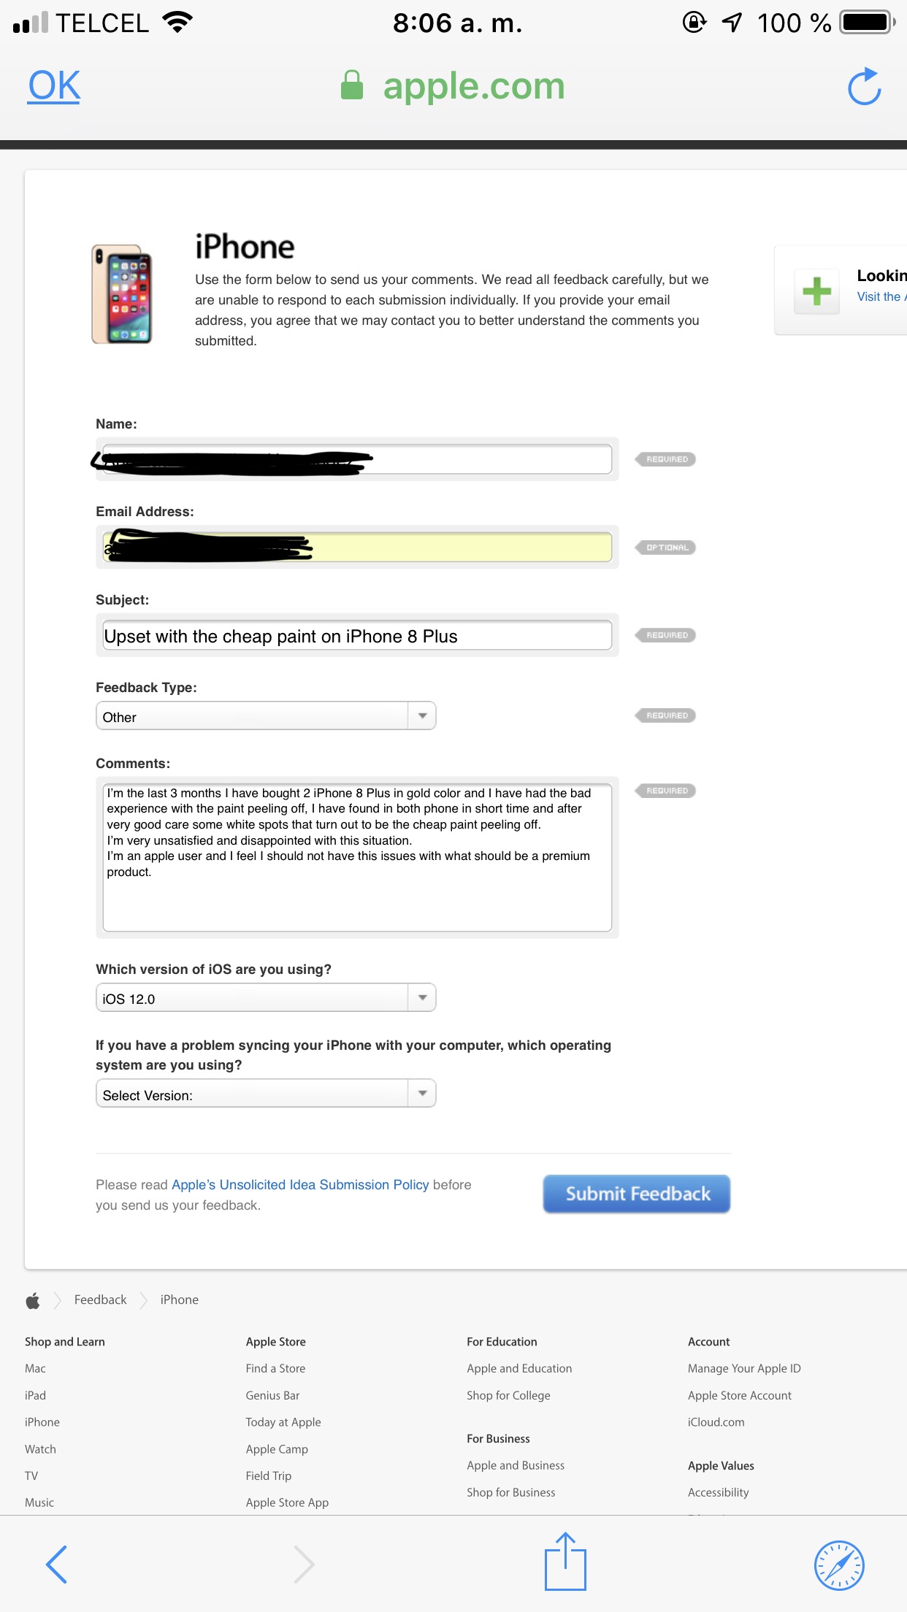Open the iOS version dropdown
Screen dimensions: 907x1612
266,998
